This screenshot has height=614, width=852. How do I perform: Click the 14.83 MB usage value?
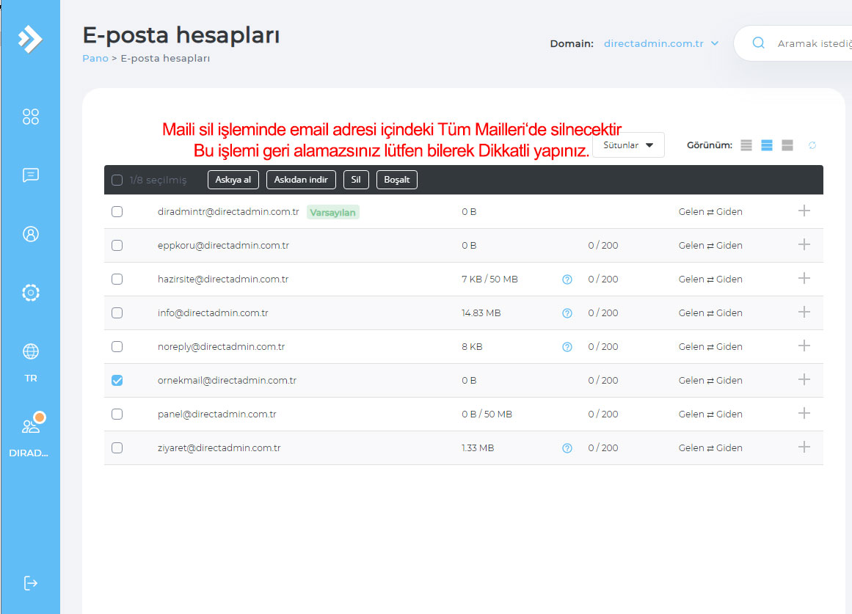(x=481, y=313)
